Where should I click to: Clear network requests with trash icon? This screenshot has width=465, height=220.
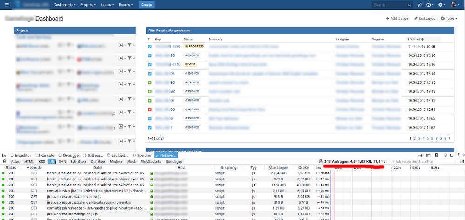[x=4, y=161]
